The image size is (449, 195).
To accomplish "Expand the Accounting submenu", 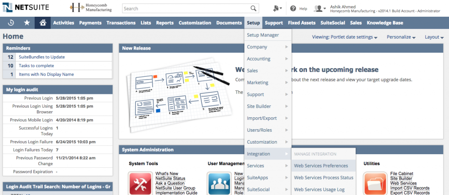I will (x=268, y=59).
